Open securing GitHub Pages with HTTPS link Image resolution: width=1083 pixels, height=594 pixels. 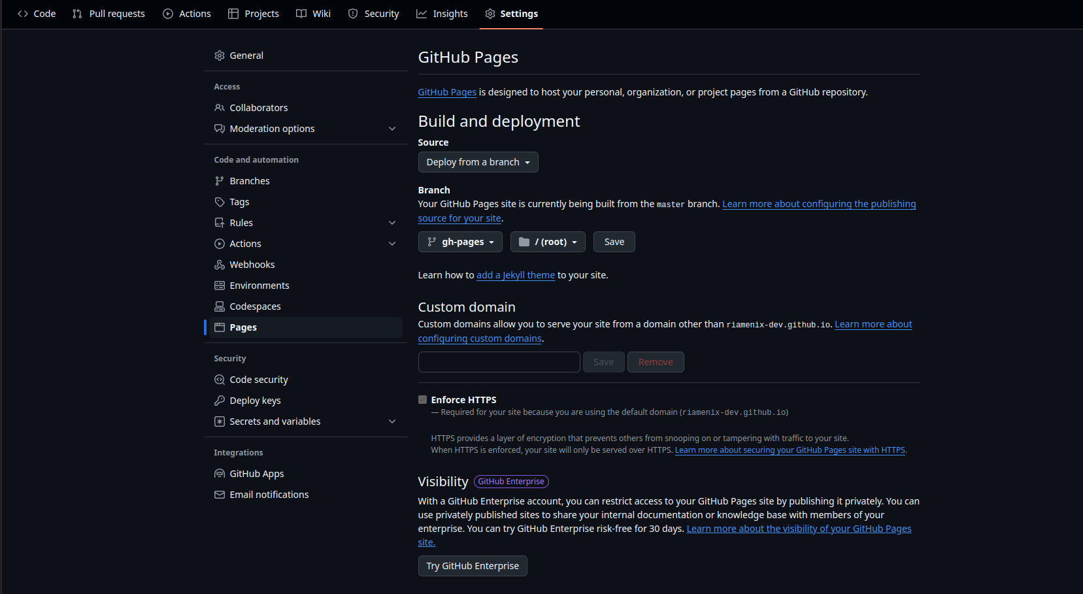[x=790, y=450]
